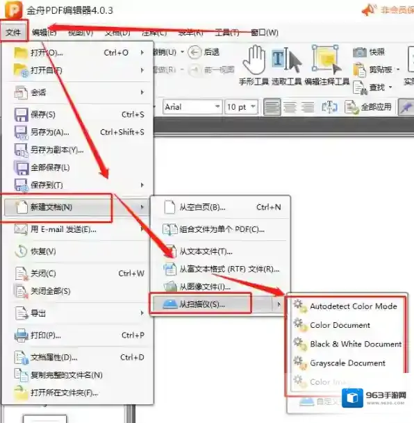Click the pin icon in the formatting bar
The width and height of the screenshot is (414, 423).
(406, 108)
